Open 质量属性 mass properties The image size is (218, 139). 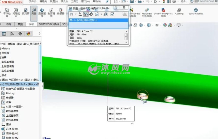(x=42, y=13)
